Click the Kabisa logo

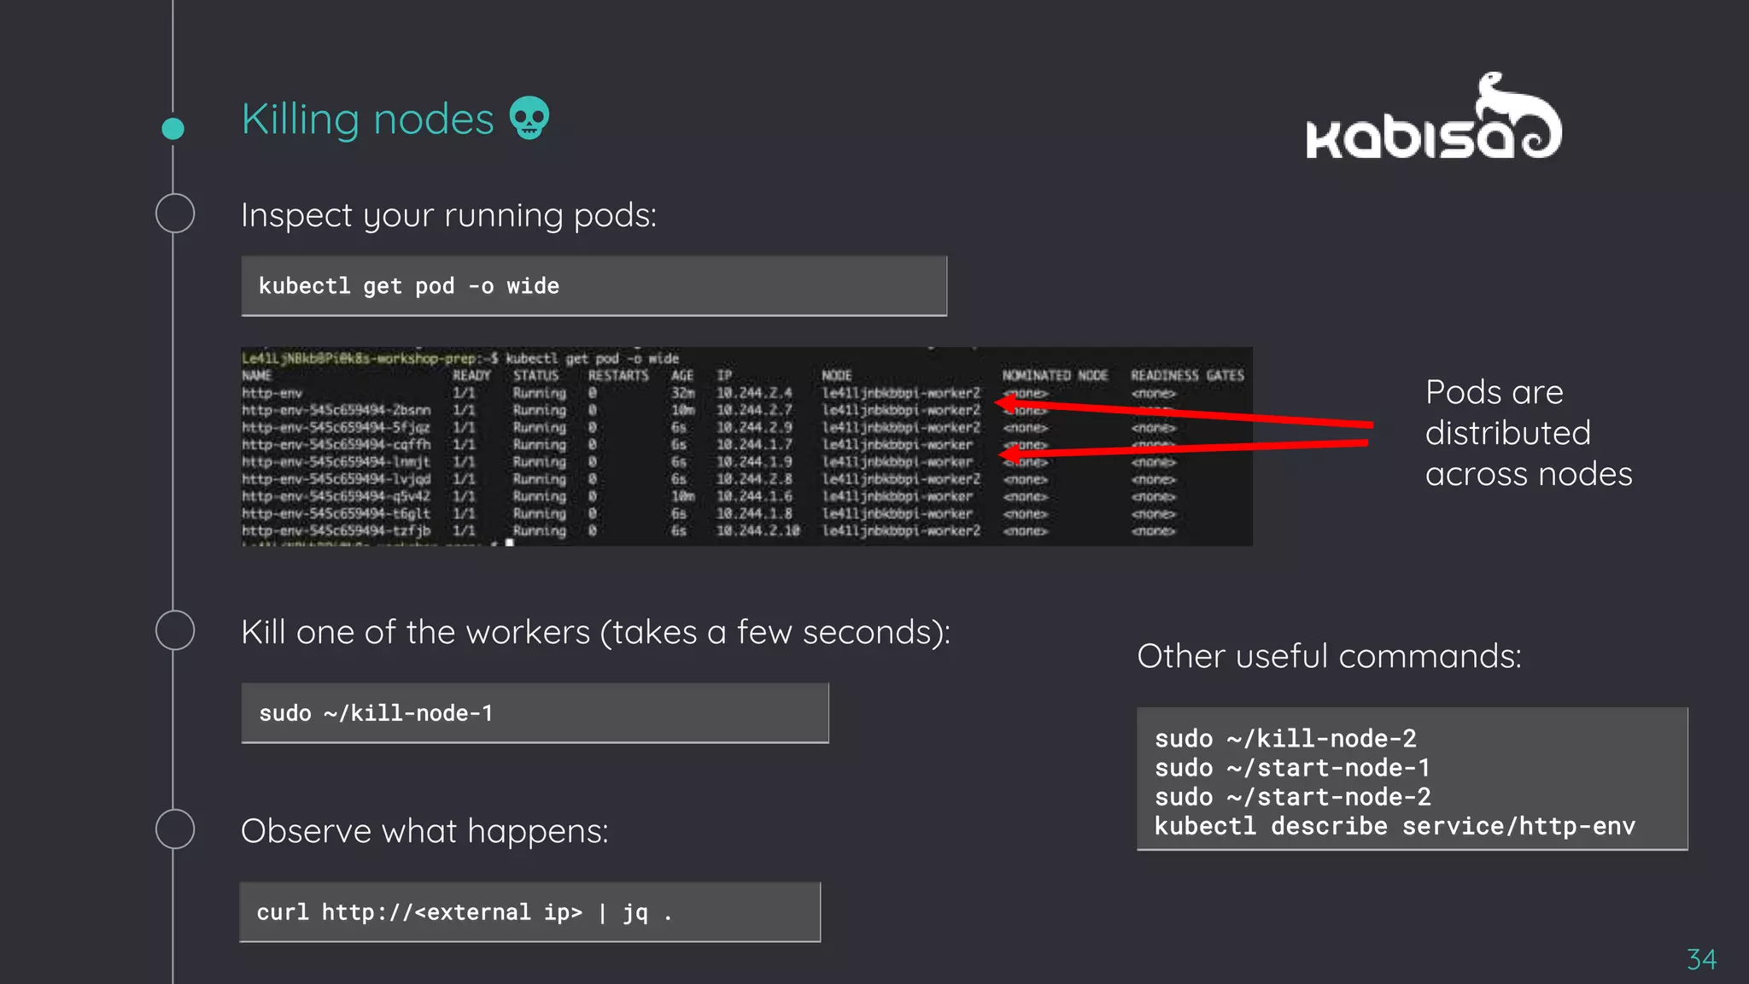pyautogui.click(x=1434, y=116)
